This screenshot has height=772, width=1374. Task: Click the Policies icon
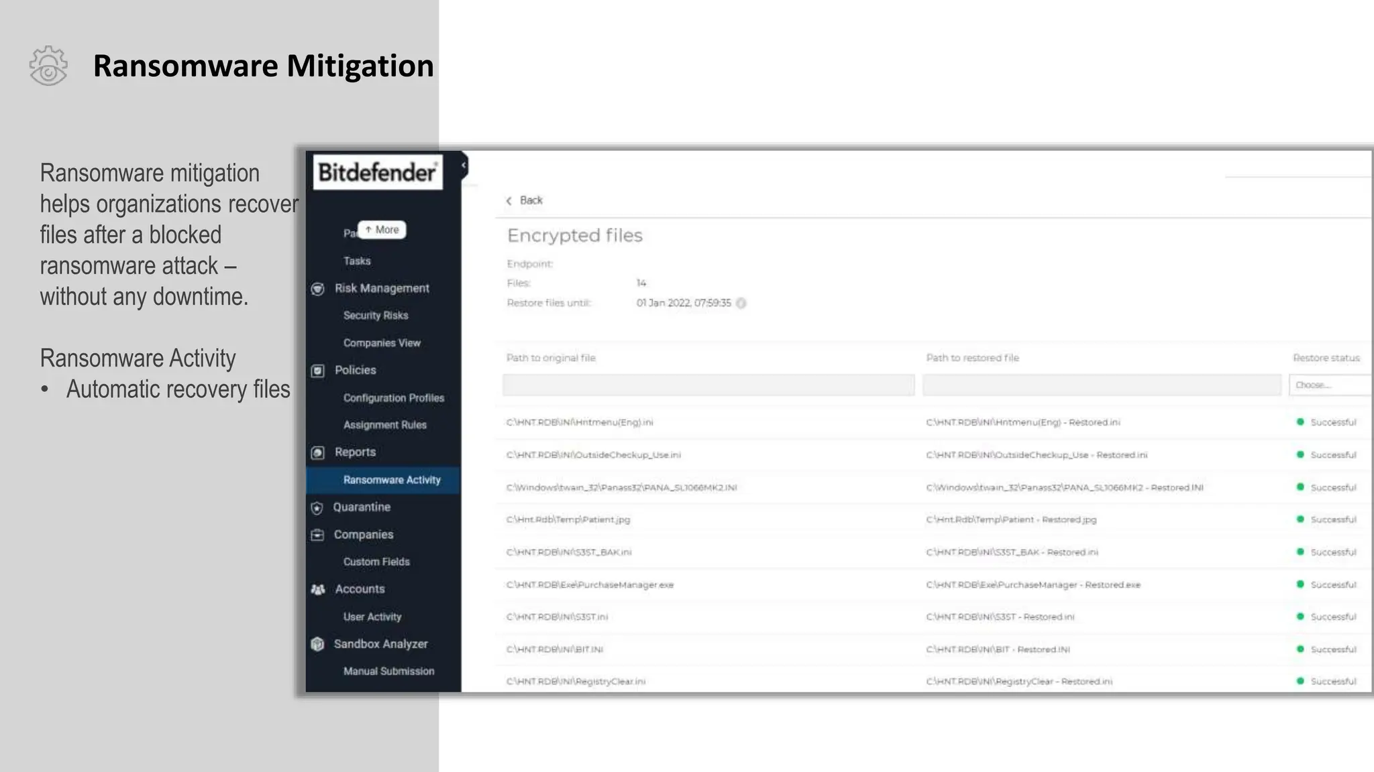[x=318, y=371]
